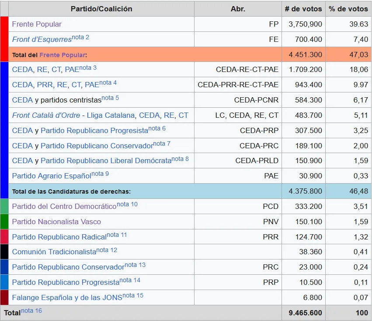Open Partido Republicano Conservador link beside nota 7

click(97, 146)
